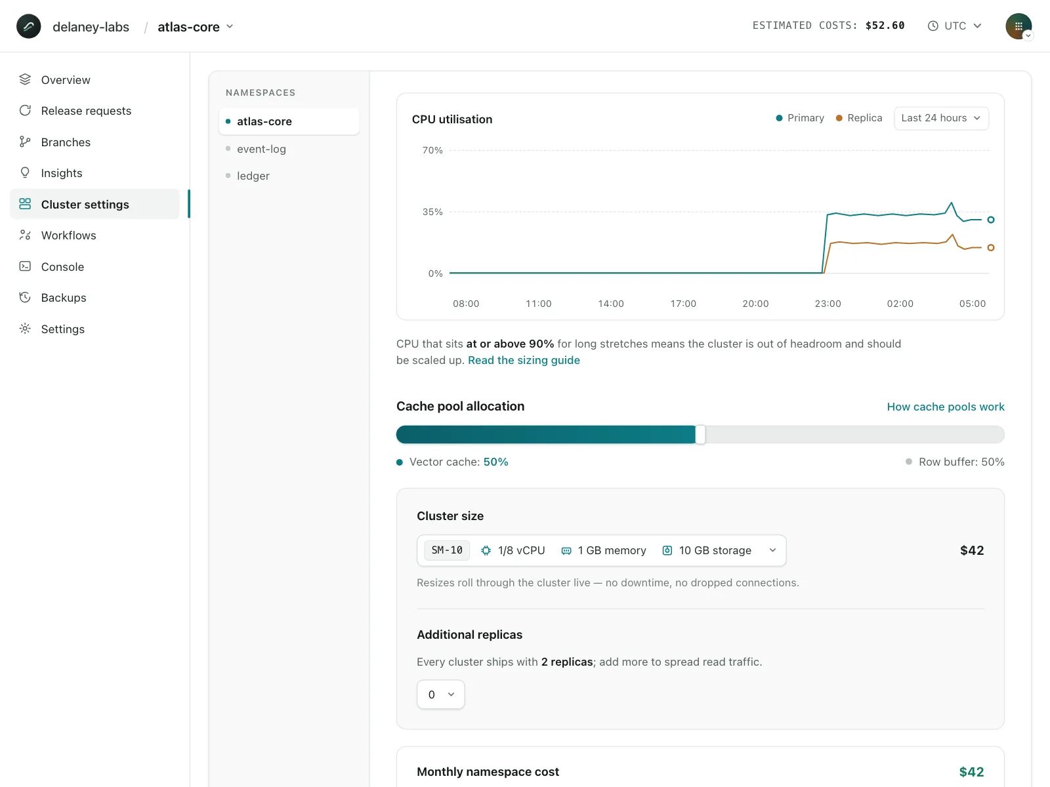Open the UTC timezone dropdown

pyautogui.click(x=955, y=26)
